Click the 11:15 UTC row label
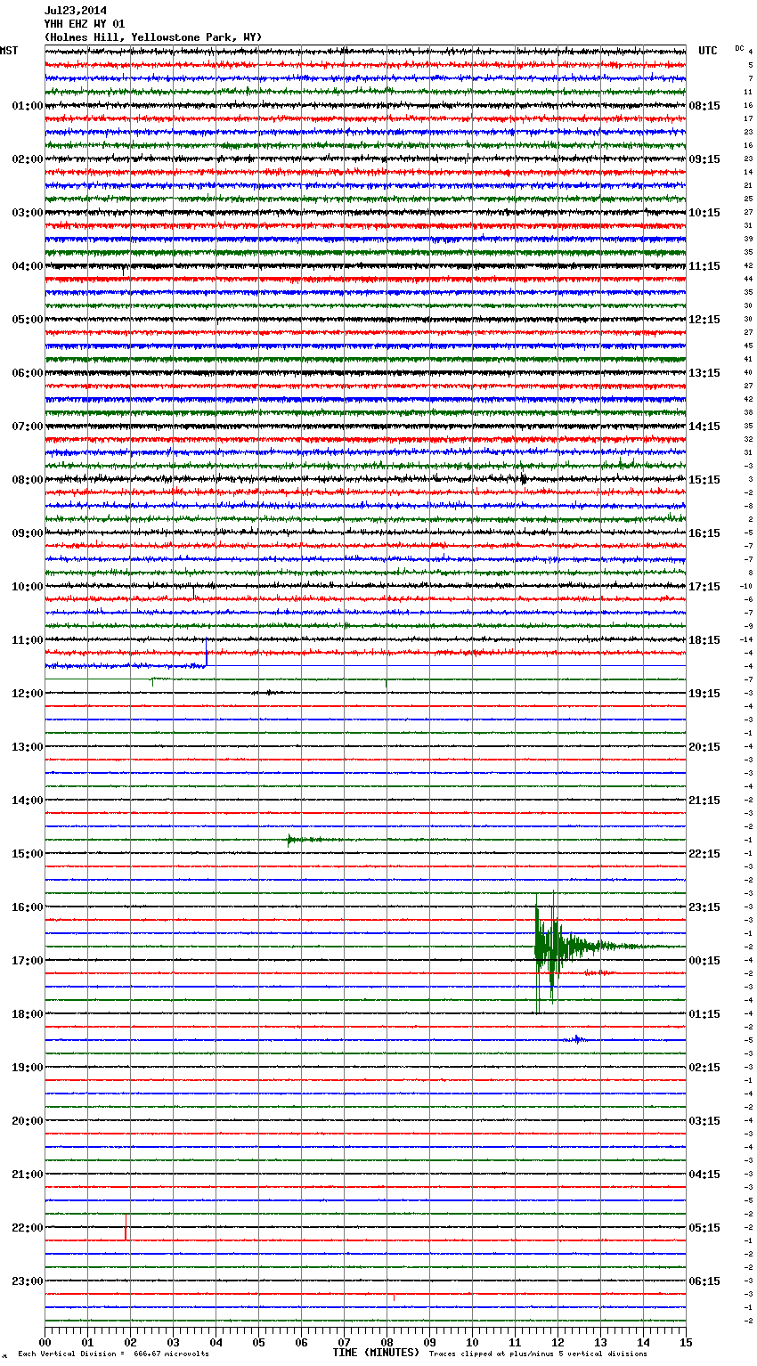 704,266
